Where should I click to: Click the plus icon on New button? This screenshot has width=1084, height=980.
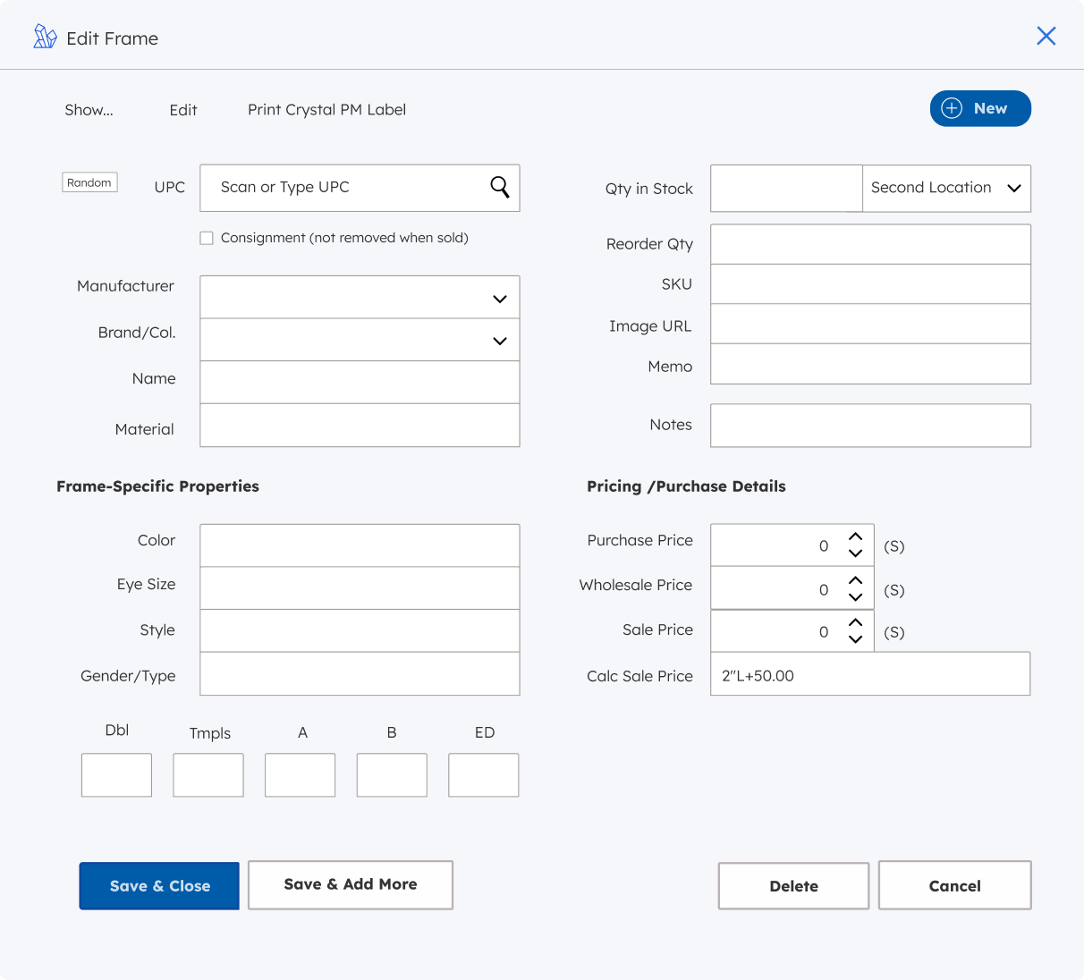952,108
